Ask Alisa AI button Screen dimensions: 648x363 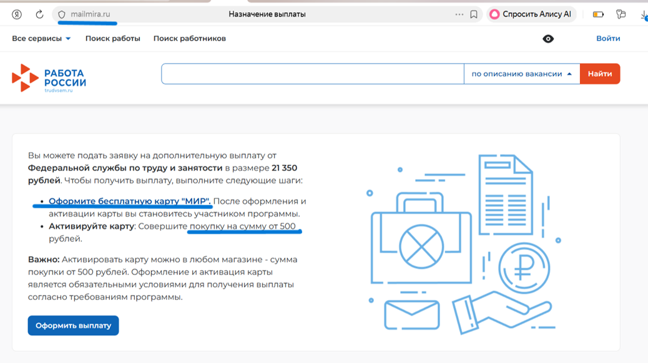(531, 14)
